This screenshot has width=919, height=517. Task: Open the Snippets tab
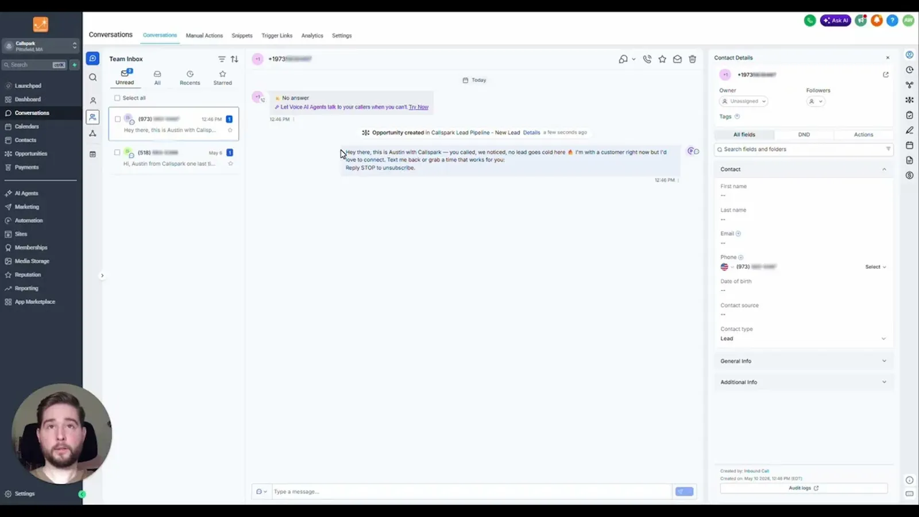coord(242,36)
